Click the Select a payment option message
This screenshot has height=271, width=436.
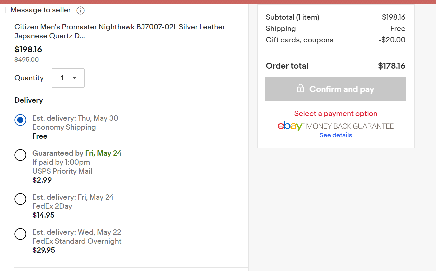[x=336, y=114]
